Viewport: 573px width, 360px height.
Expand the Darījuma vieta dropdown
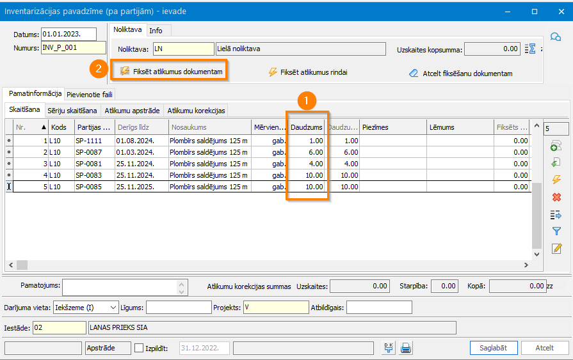point(113,308)
